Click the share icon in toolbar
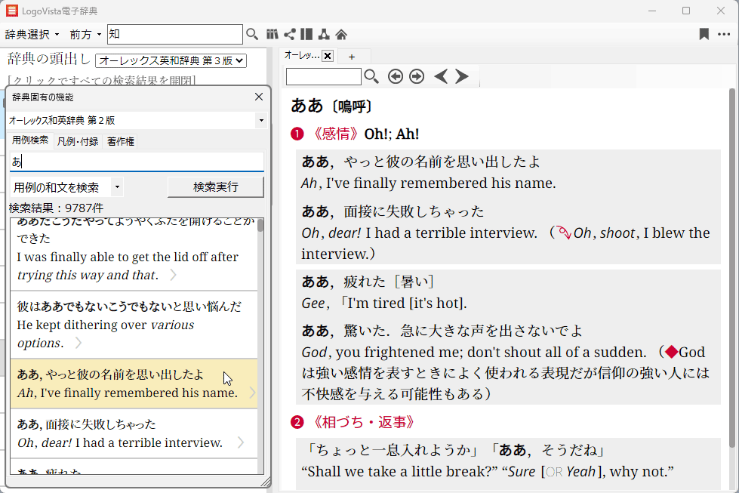This screenshot has width=739, height=493. (289, 34)
